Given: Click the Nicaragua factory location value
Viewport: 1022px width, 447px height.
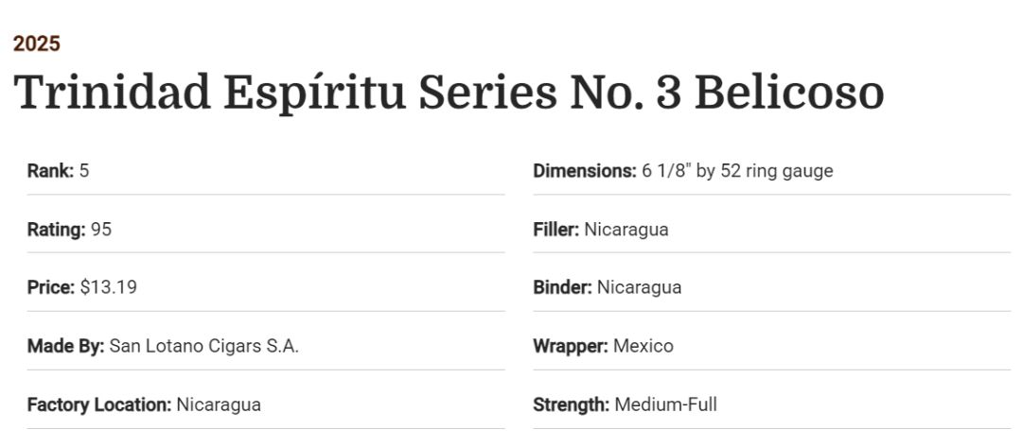Looking at the screenshot, I should click(219, 404).
